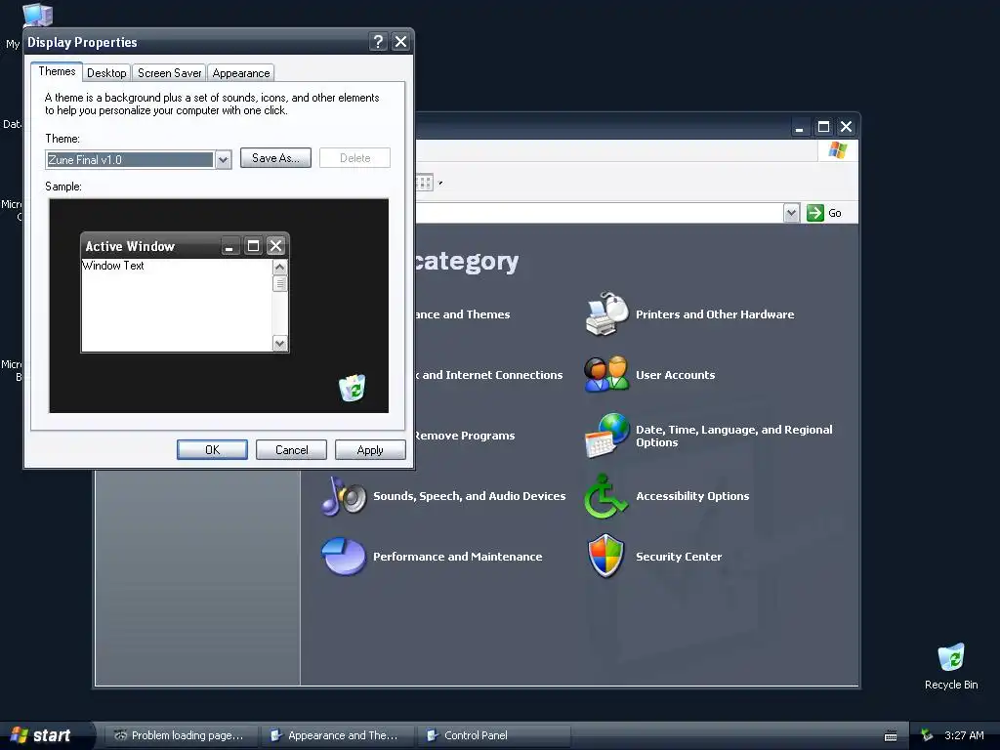Switch to the Appearance tab
Viewport: 1000px width, 750px height.
[x=241, y=72]
